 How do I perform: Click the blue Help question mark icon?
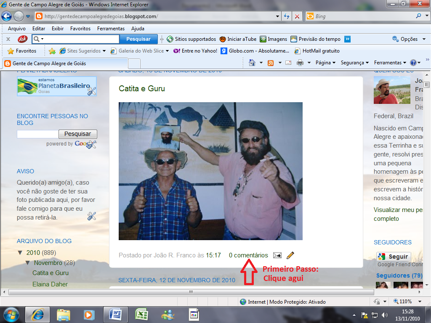click(x=413, y=63)
